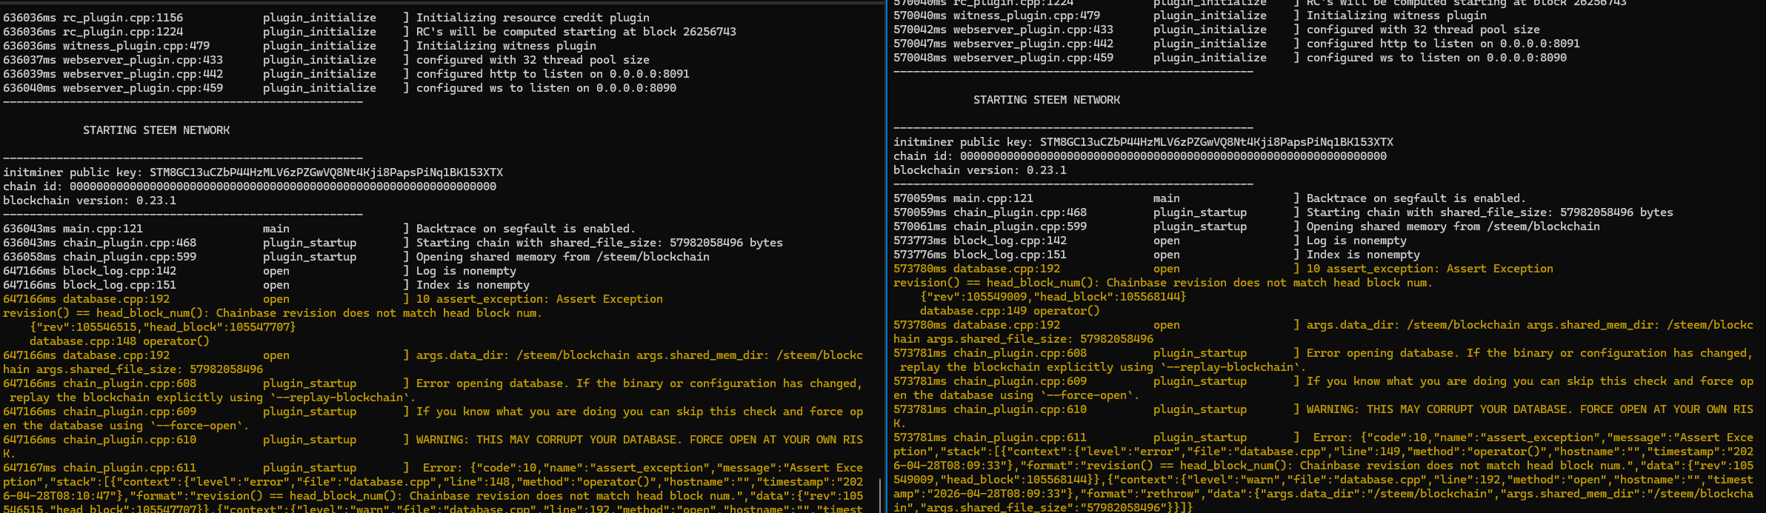This screenshot has height=513, width=1766.
Task: Click the 636036ms witness_plugin.cpp:479 log line
Action: [299, 46]
